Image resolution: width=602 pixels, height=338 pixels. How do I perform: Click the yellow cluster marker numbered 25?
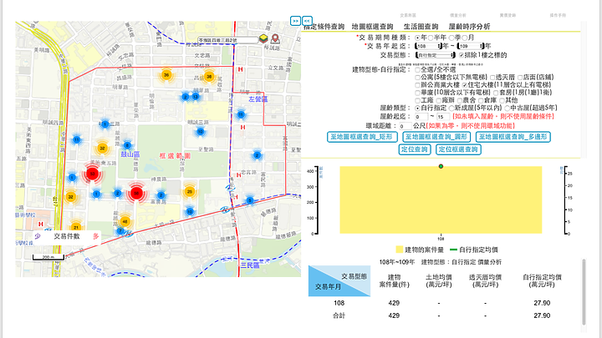189,191
